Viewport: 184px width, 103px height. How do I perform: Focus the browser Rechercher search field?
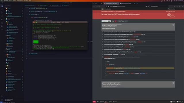pyautogui.click(x=159, y=6)
